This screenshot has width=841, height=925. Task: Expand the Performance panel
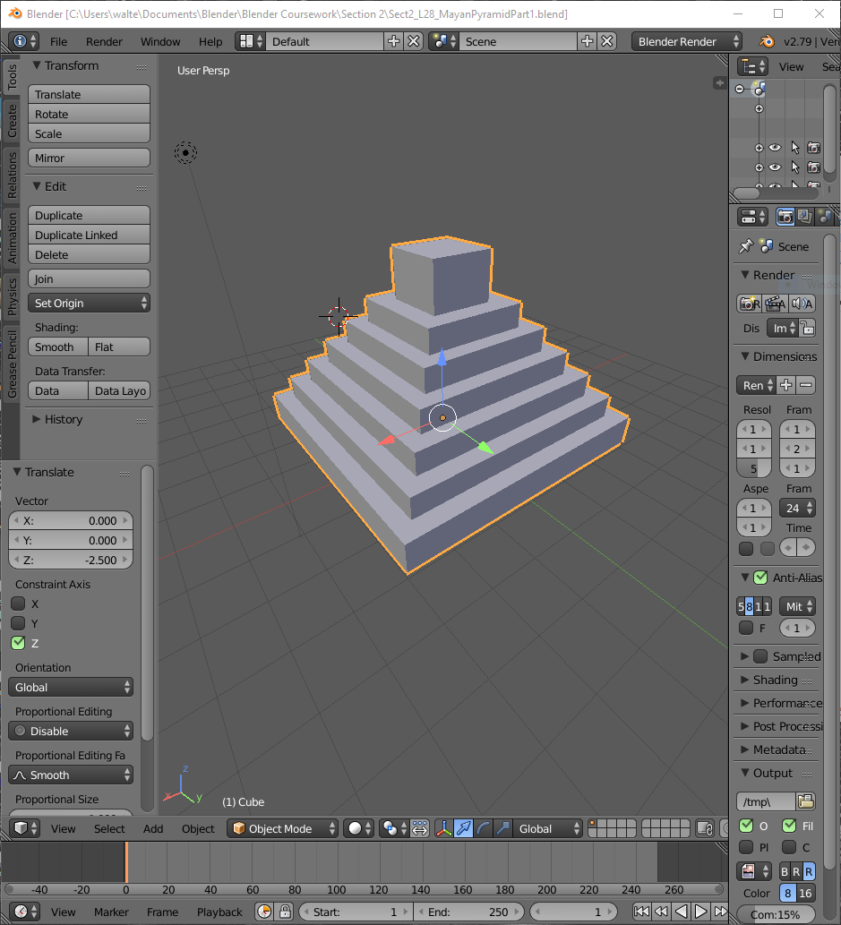[745, 703]
